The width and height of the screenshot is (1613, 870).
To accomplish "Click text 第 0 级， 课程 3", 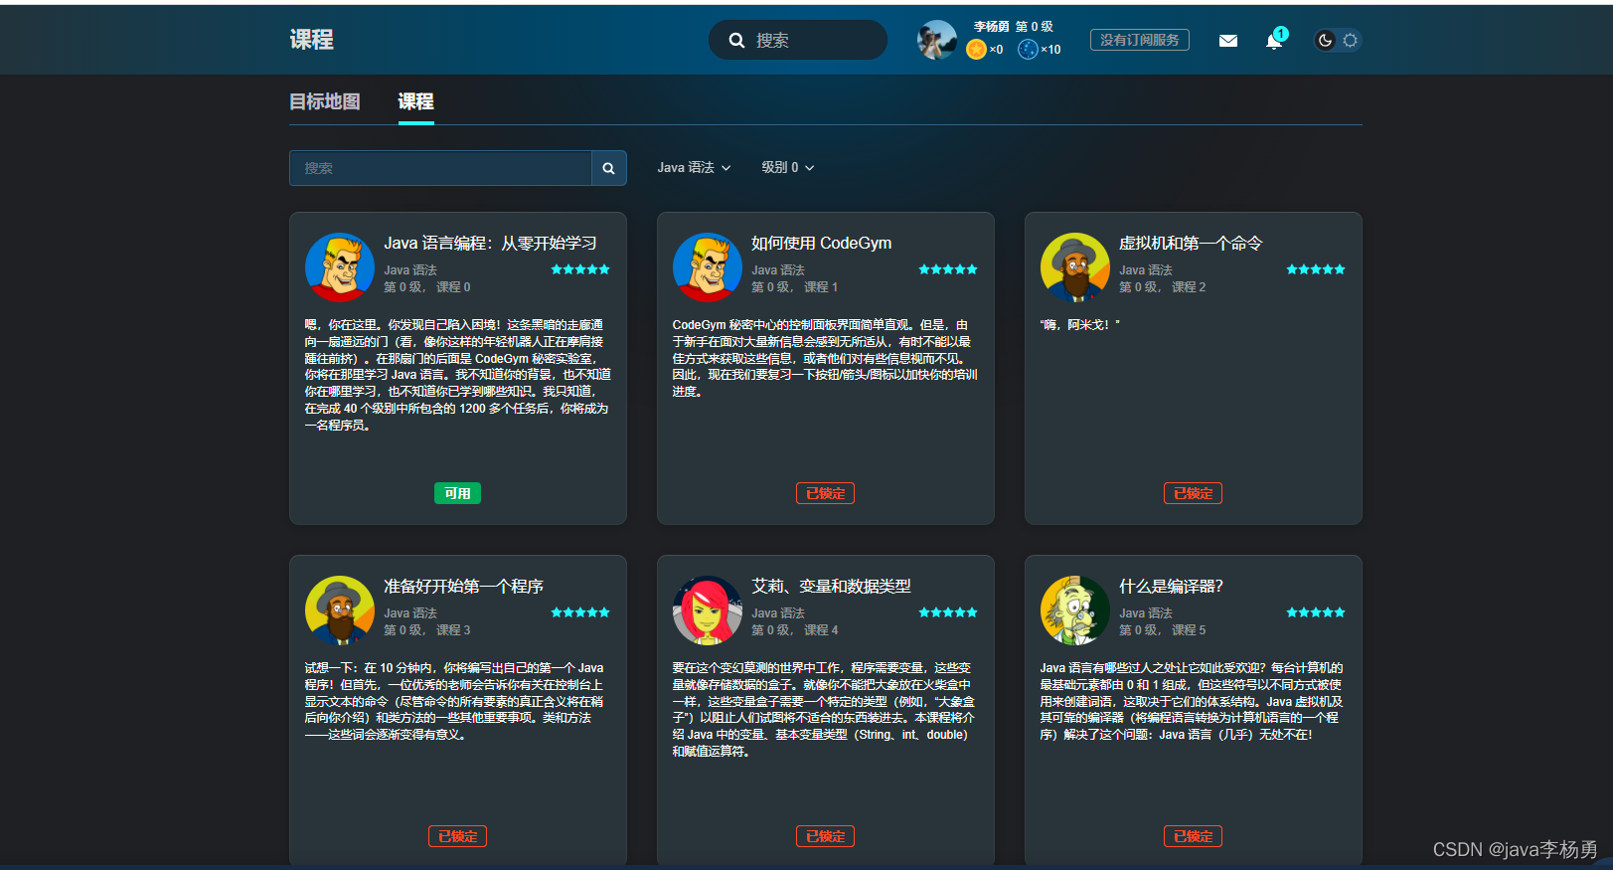I will pyautogui.click(x=427, y=630).
